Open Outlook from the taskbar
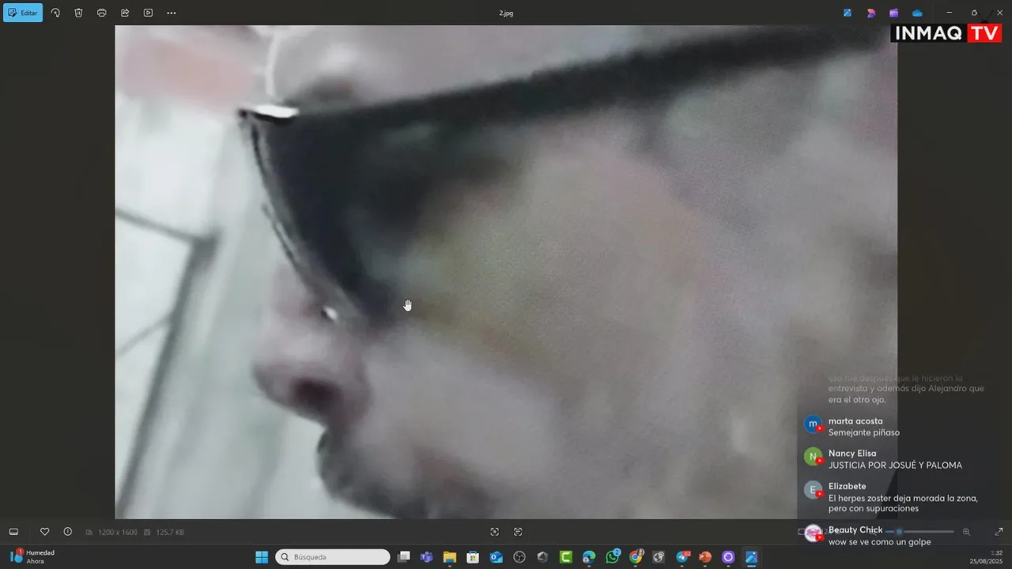The height and width of the screenshot is (569, 1012). point(497,557)
